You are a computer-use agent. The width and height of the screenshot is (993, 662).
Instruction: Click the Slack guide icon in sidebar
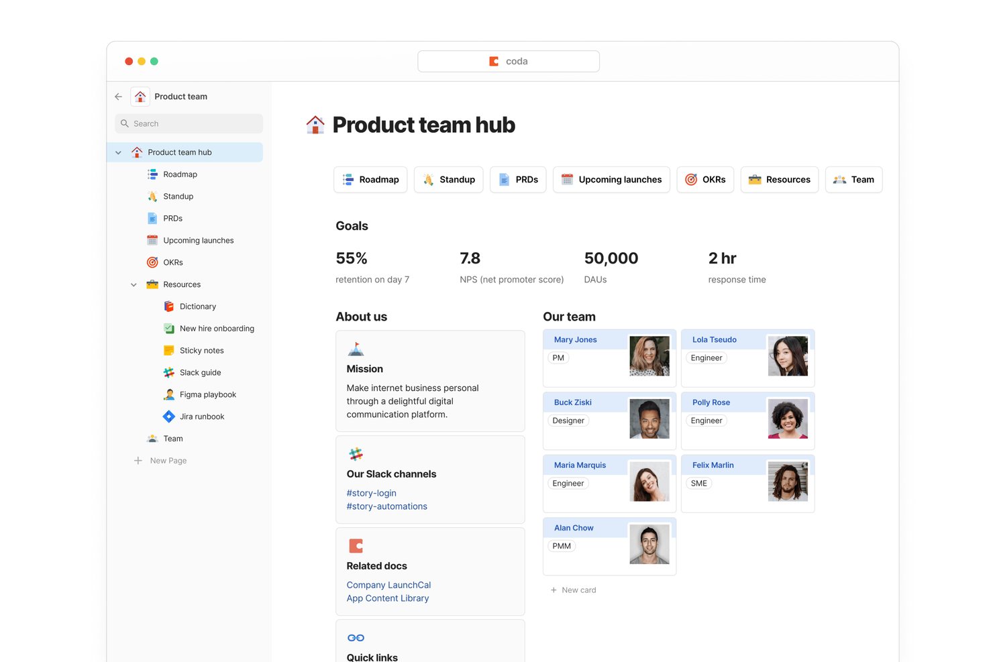[x=169, y=372]
